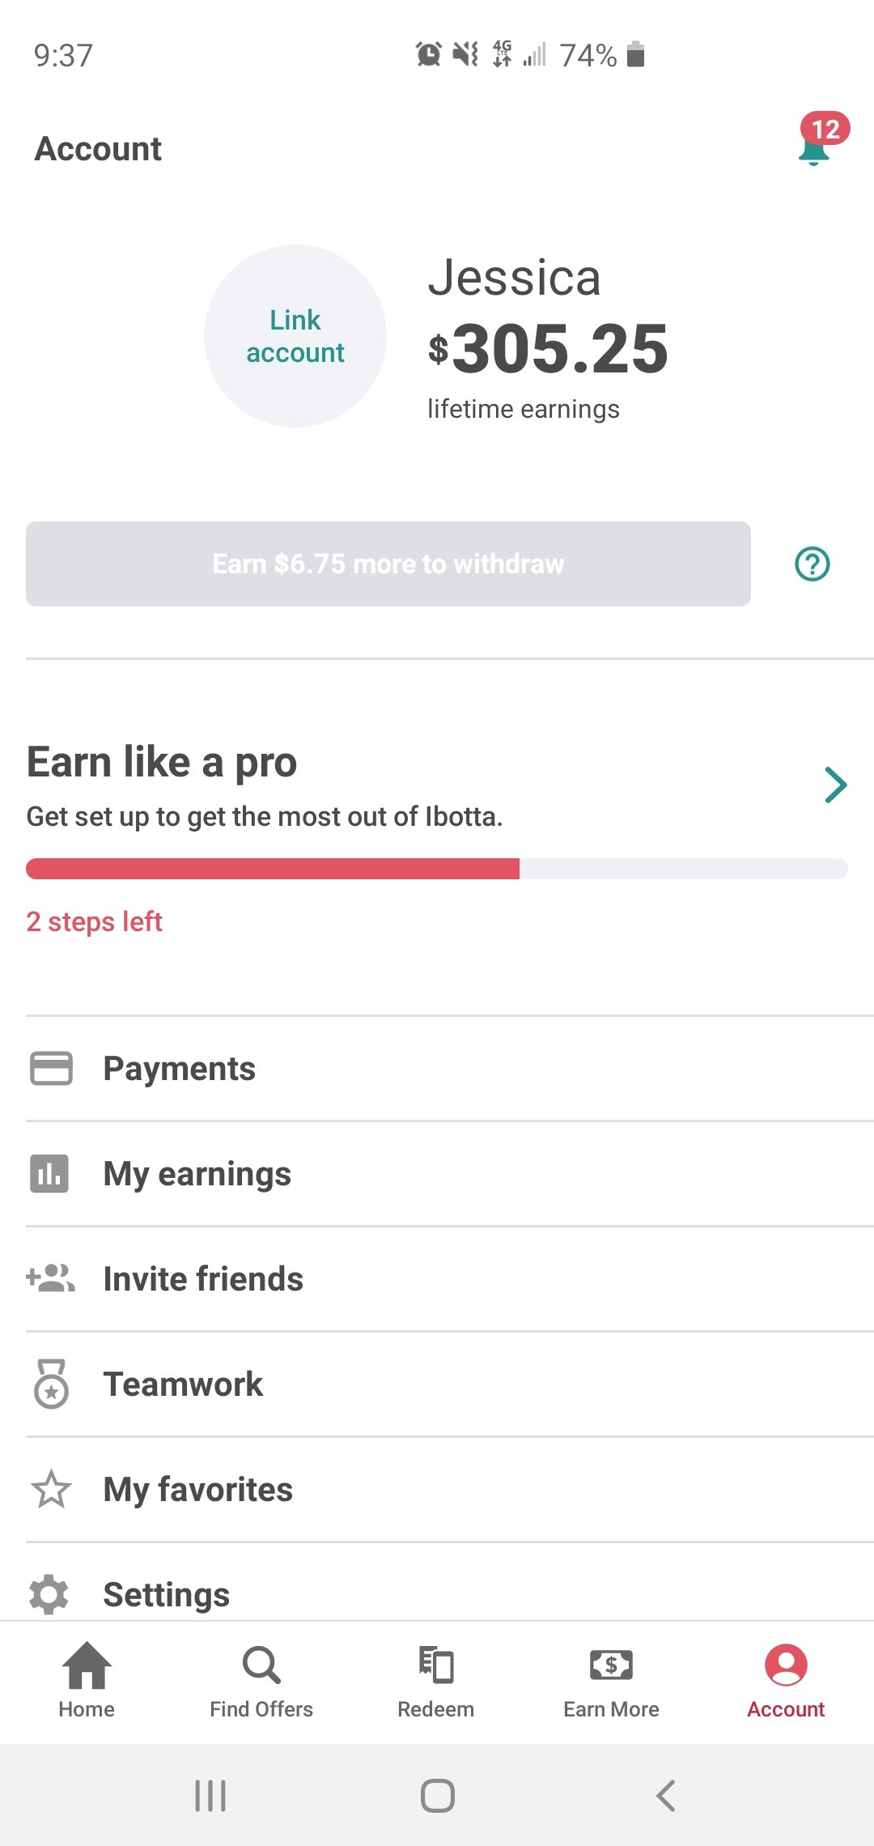874x1846 pixels.
Task: Tap the Invite friends people icon
Action: coord(50,1278)
